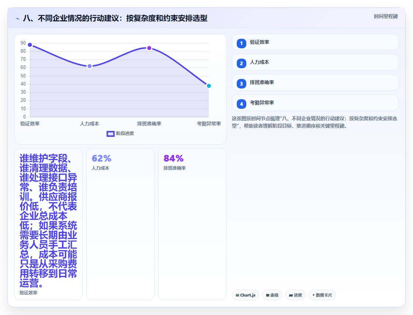Click the Chart.js tag chip
The height and width of the screenshot is (315, 413).
(246, 295)
